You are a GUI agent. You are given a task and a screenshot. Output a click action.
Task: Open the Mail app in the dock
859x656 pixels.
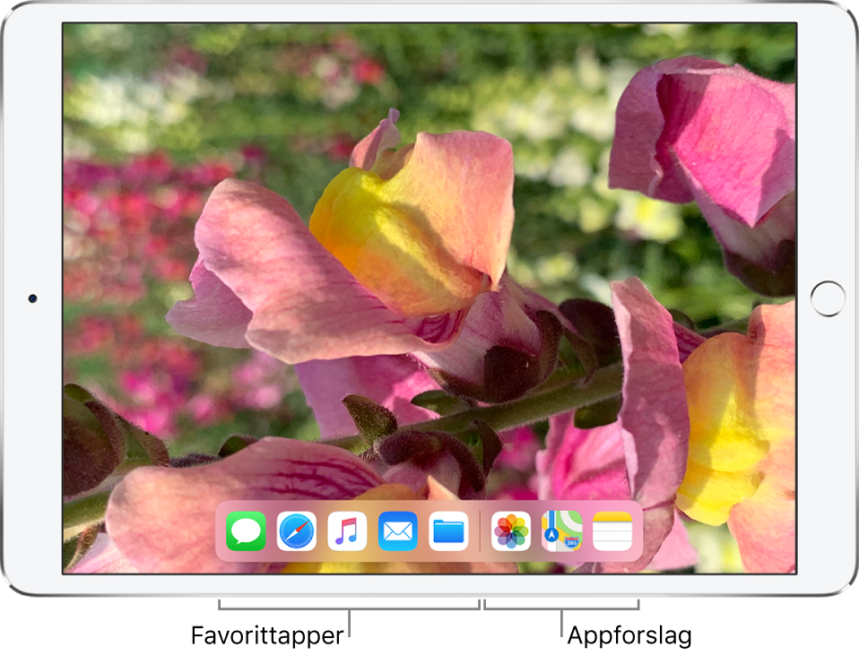click(398, 531)
